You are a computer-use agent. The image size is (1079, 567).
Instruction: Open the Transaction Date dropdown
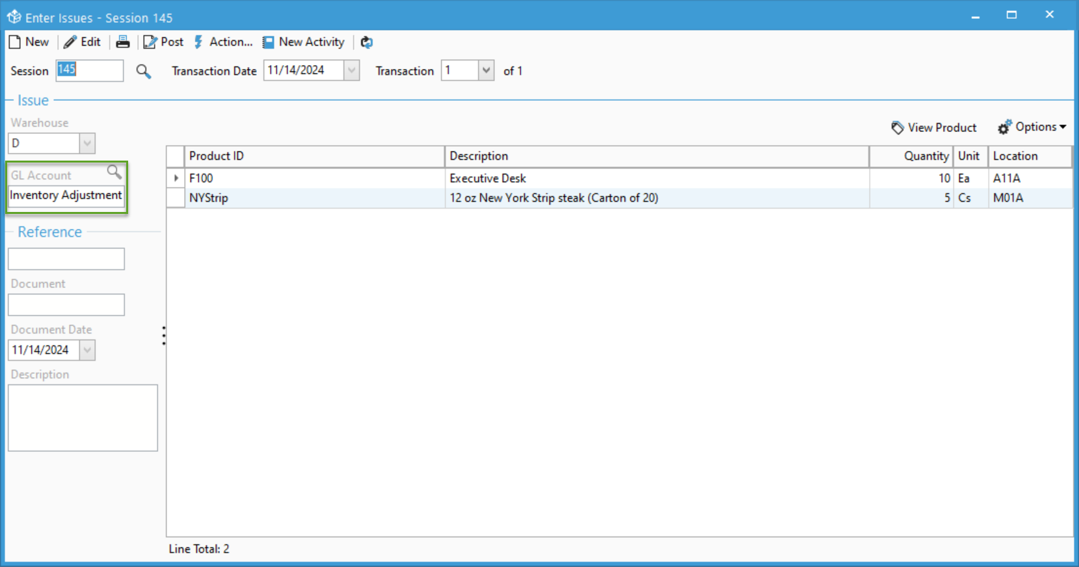pyautogui.click(x=351, y=70)
